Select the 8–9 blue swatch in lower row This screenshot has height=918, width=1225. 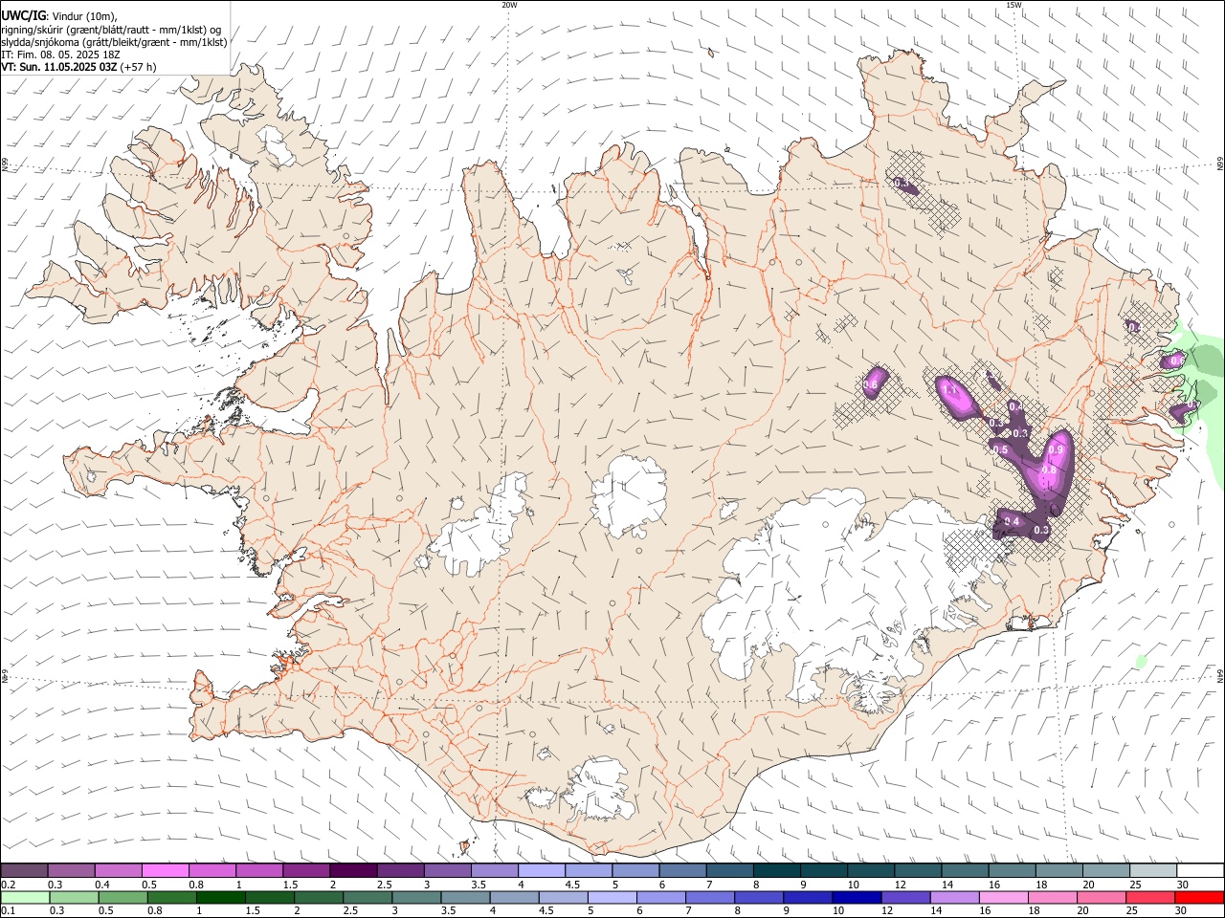[x=759, y=897]
